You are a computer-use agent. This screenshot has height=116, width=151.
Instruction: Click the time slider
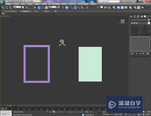[x=9, y=106]
